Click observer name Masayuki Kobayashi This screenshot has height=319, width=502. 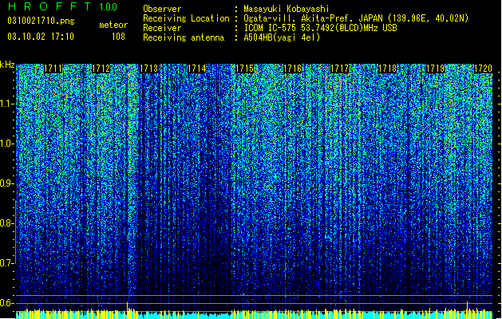[x=287, y=9]
